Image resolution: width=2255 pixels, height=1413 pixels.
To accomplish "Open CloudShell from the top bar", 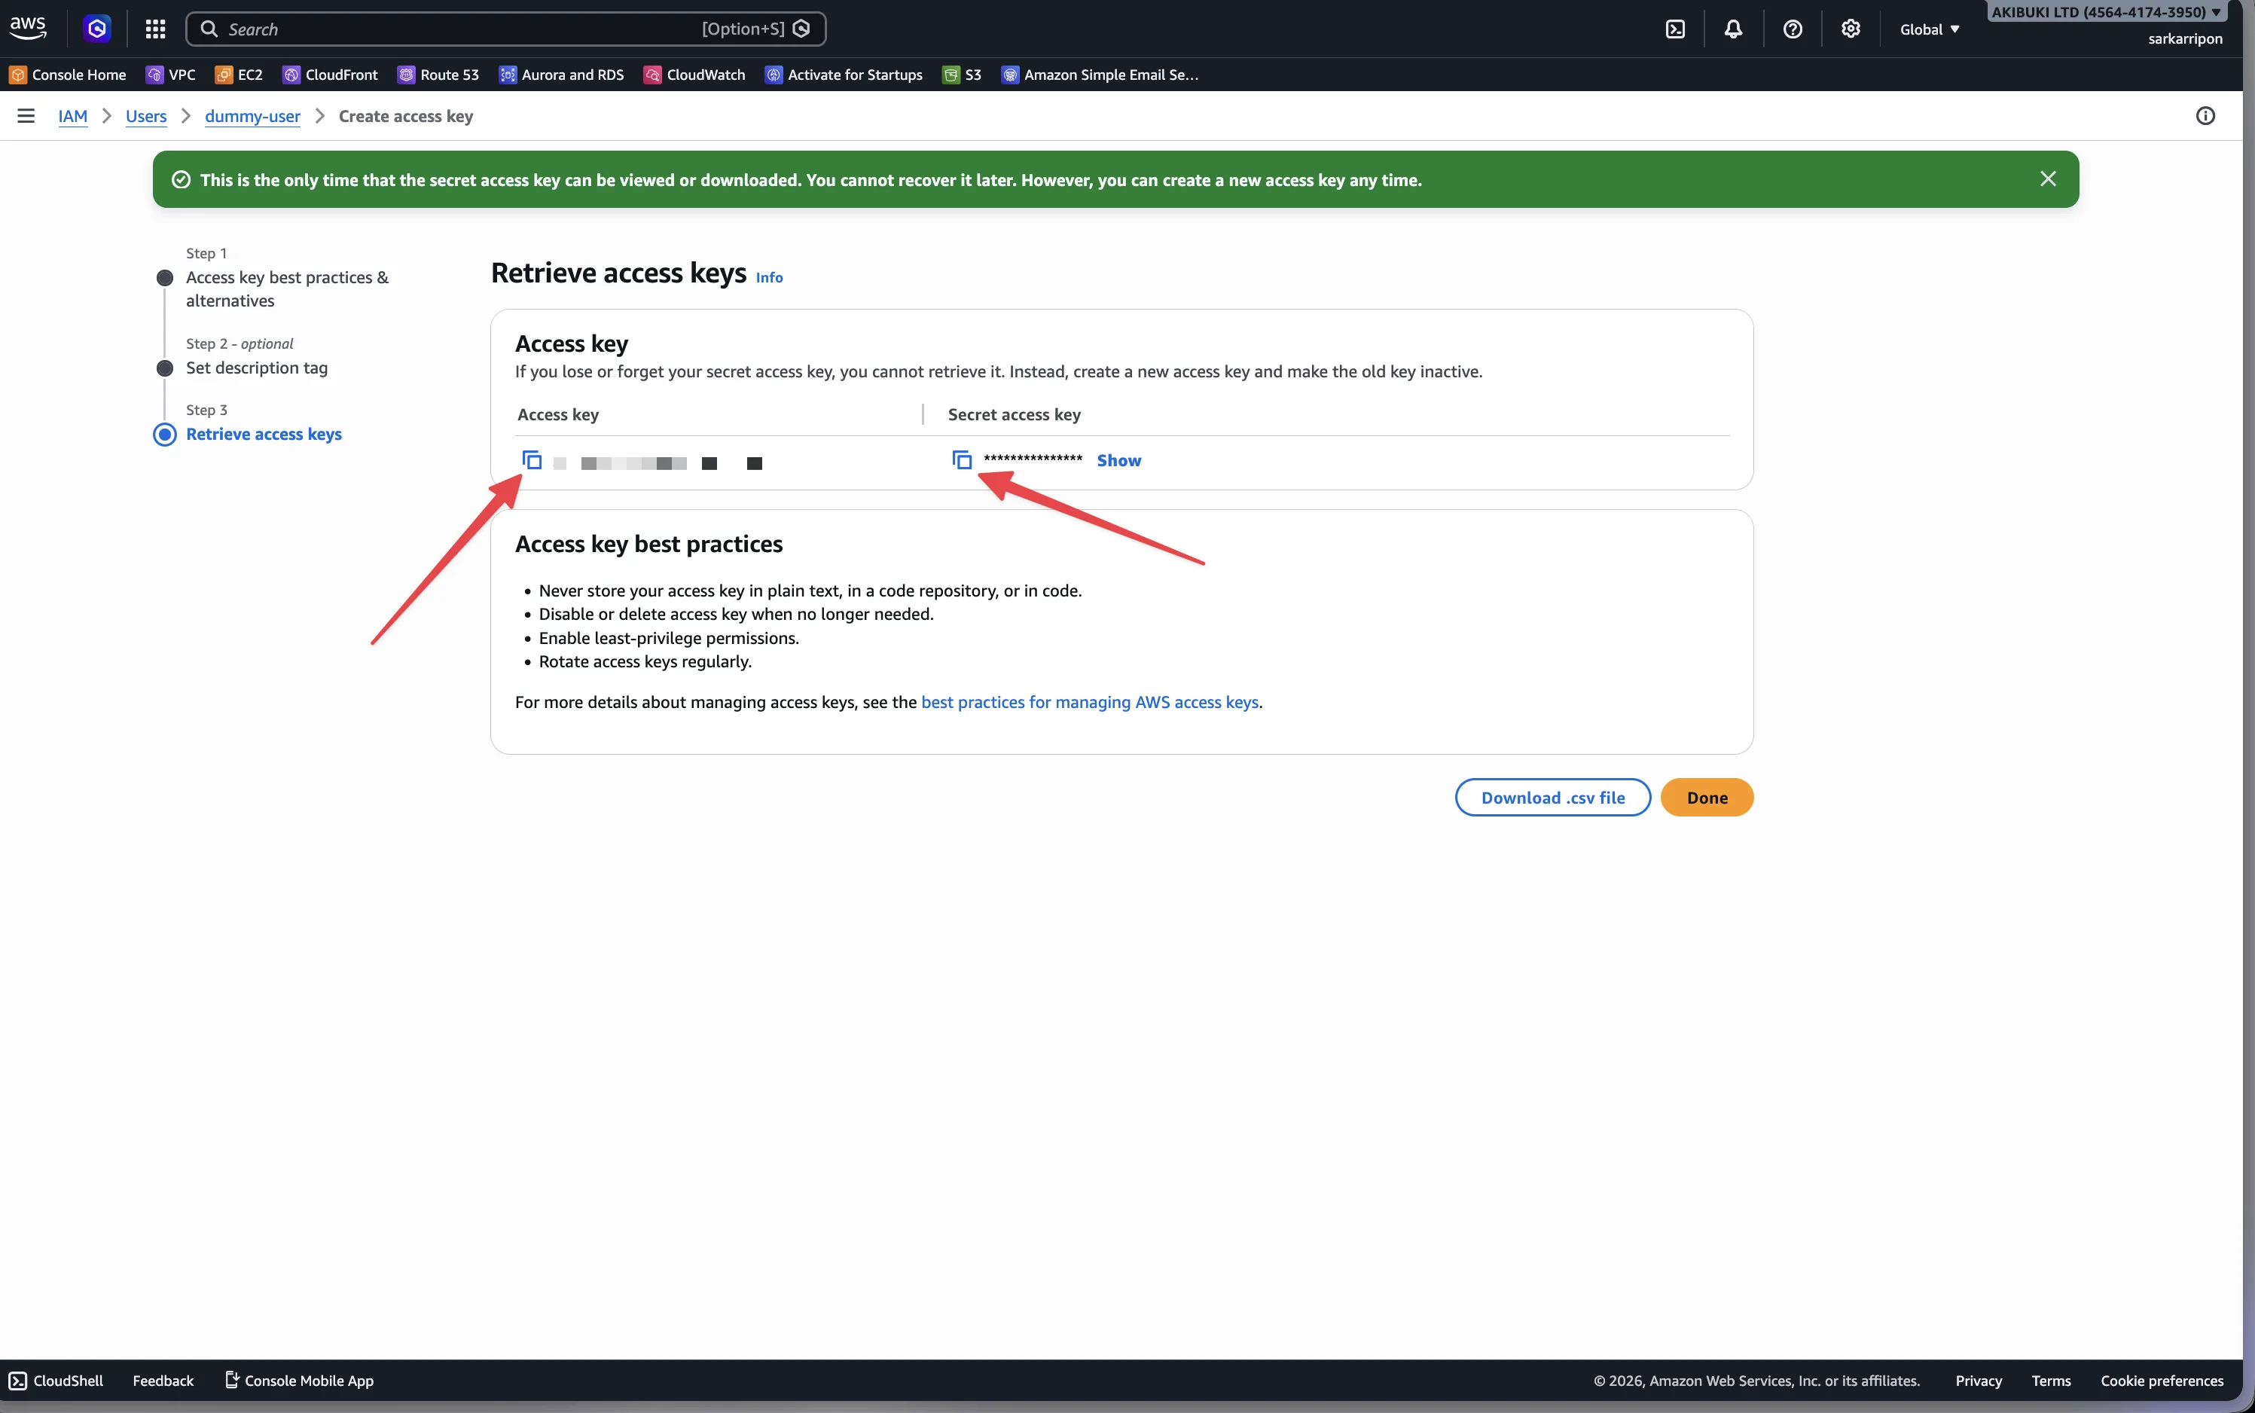I will click(1676, 29).
